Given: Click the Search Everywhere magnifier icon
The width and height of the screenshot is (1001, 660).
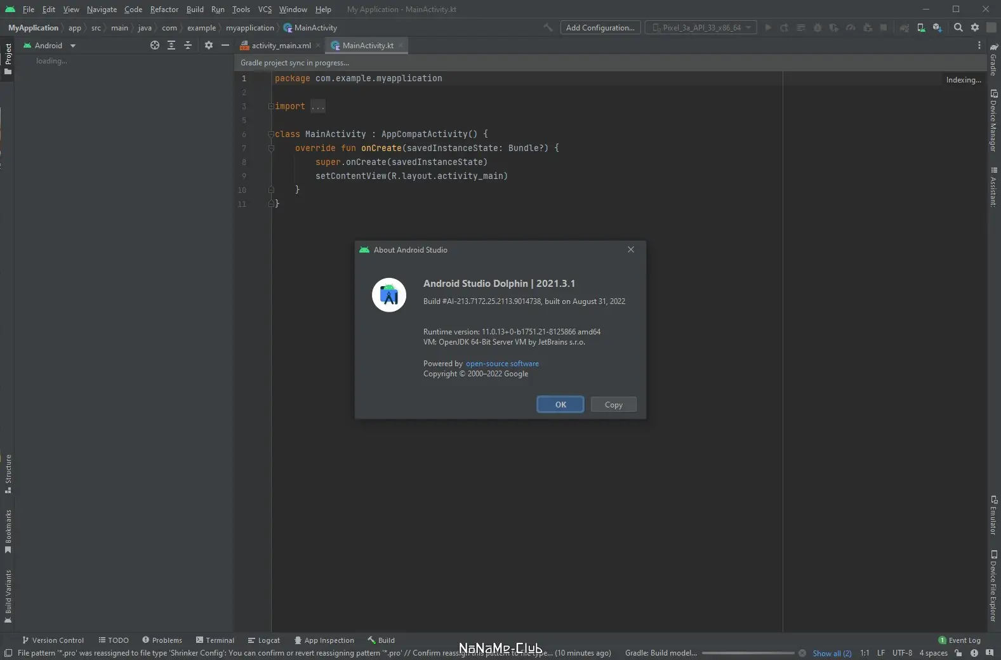Looking at the screenshot, I should click(958, 27).
